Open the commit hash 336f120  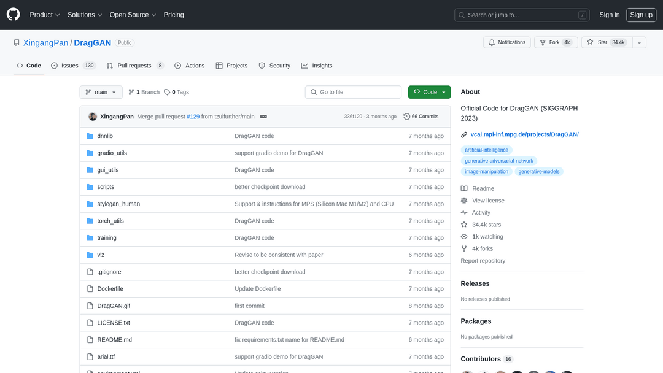(353, 117)
